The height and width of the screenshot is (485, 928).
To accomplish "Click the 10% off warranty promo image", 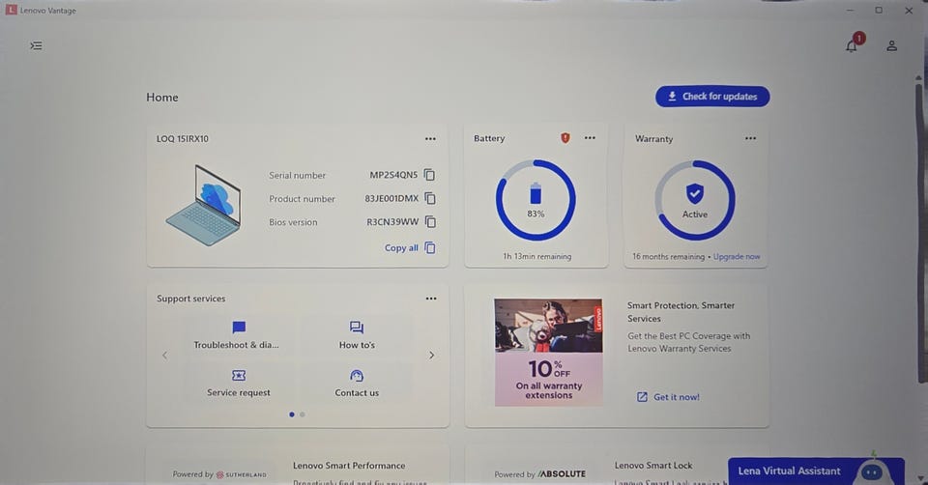I will tap(549, 352).
